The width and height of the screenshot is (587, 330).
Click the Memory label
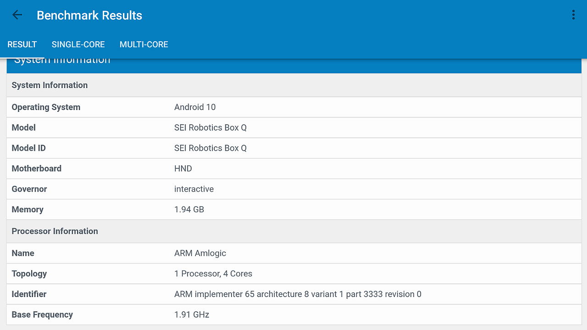pos(28,209)
